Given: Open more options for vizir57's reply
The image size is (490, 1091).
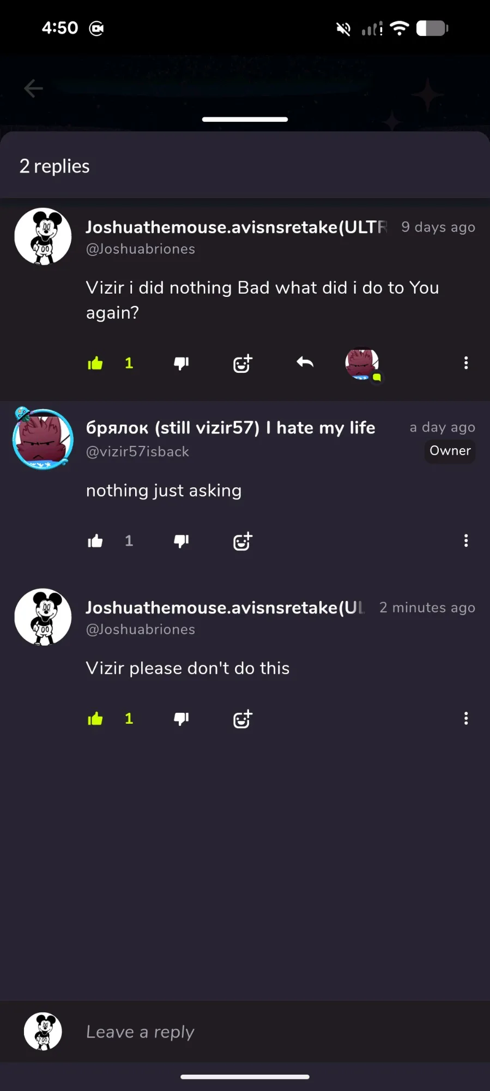Looking at the screenshot, I should point(466,540).
